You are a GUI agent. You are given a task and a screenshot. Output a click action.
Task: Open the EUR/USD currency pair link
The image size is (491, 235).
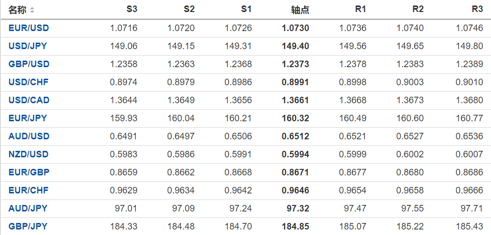(29, 28)
